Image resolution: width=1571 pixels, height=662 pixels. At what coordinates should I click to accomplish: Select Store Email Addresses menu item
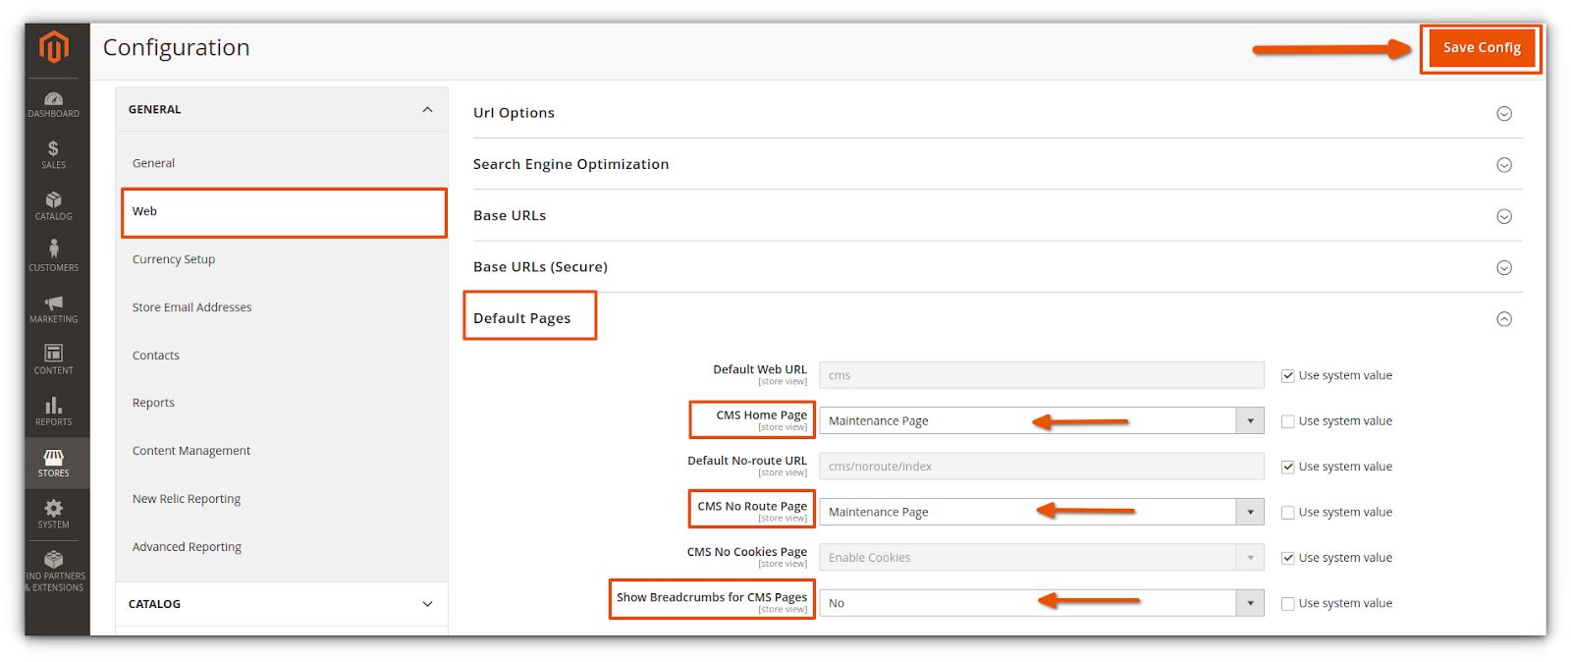[192, 307]
